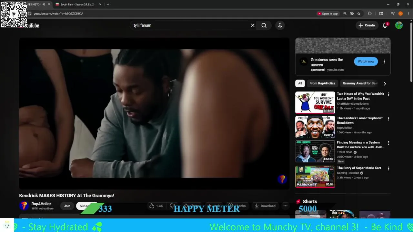
Task: Click the Gaming Historian channel name
Action: tap(348, 173)
